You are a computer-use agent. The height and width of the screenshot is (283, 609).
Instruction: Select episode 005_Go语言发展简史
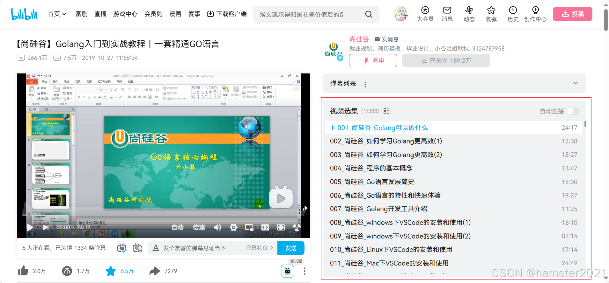(454, 182)
